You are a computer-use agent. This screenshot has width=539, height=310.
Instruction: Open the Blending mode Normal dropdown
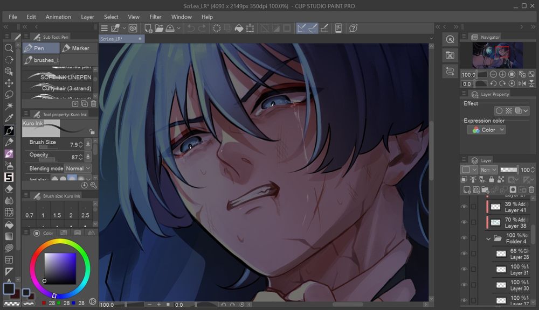[78, 168]
